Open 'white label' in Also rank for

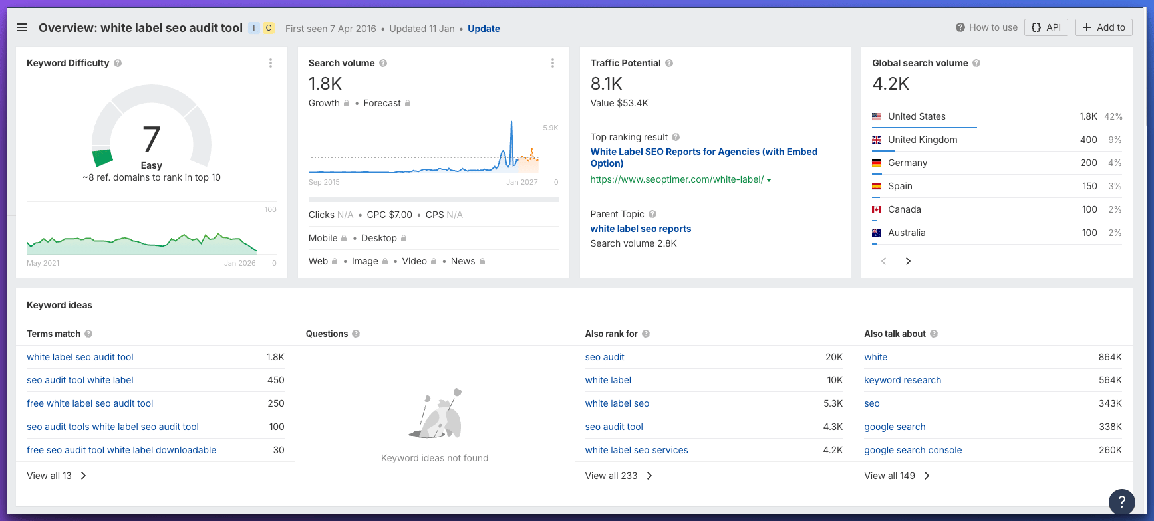[608, 380]
